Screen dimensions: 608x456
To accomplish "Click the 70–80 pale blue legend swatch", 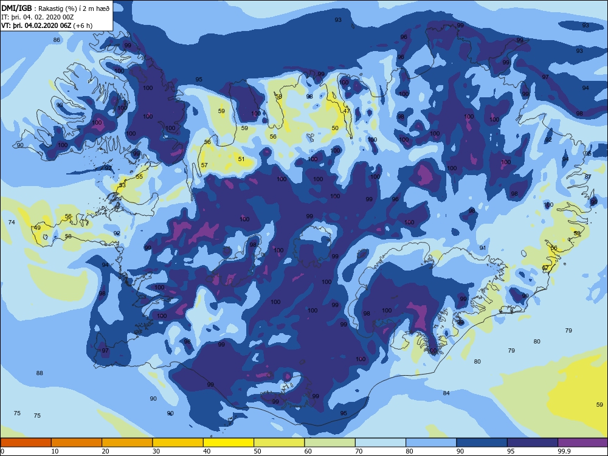I will pyautogui.click(x=381, y=443).
